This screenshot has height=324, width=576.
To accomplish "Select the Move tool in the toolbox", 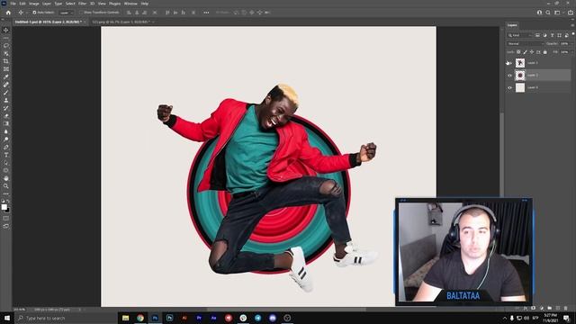I will pos(6,30).
